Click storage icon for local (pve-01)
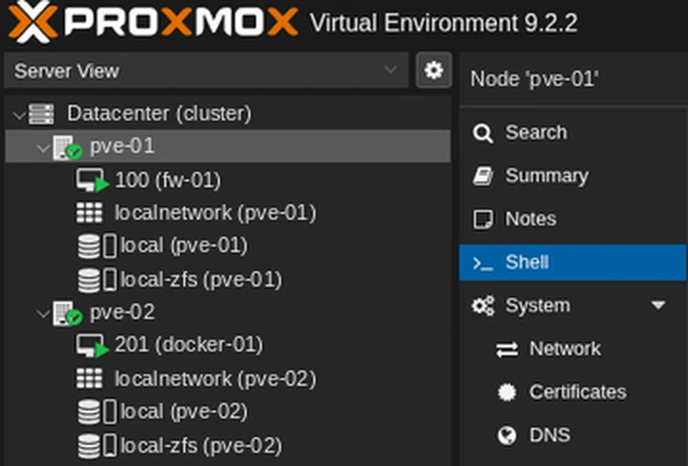The width and height of the screenshot is (688, 466). point(97,246)
